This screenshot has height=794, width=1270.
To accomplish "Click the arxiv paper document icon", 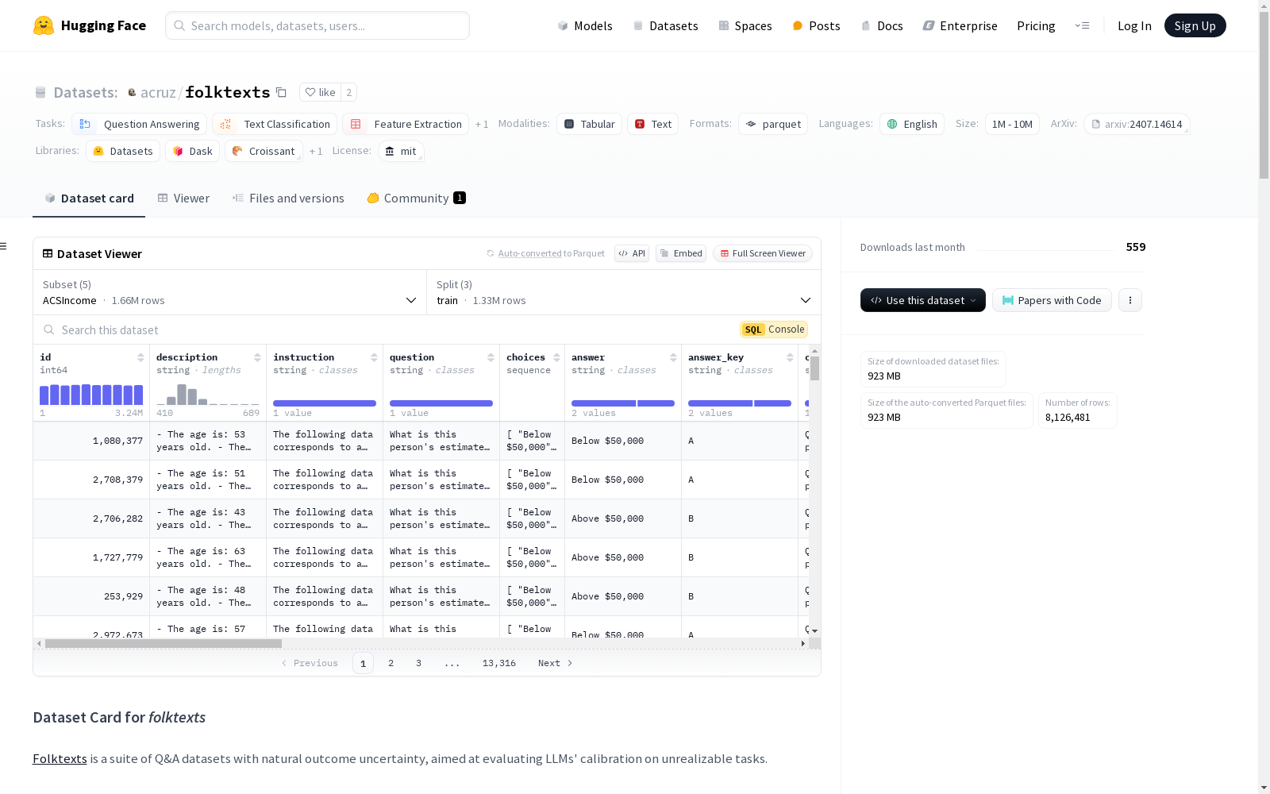I will pos(1095,124).
